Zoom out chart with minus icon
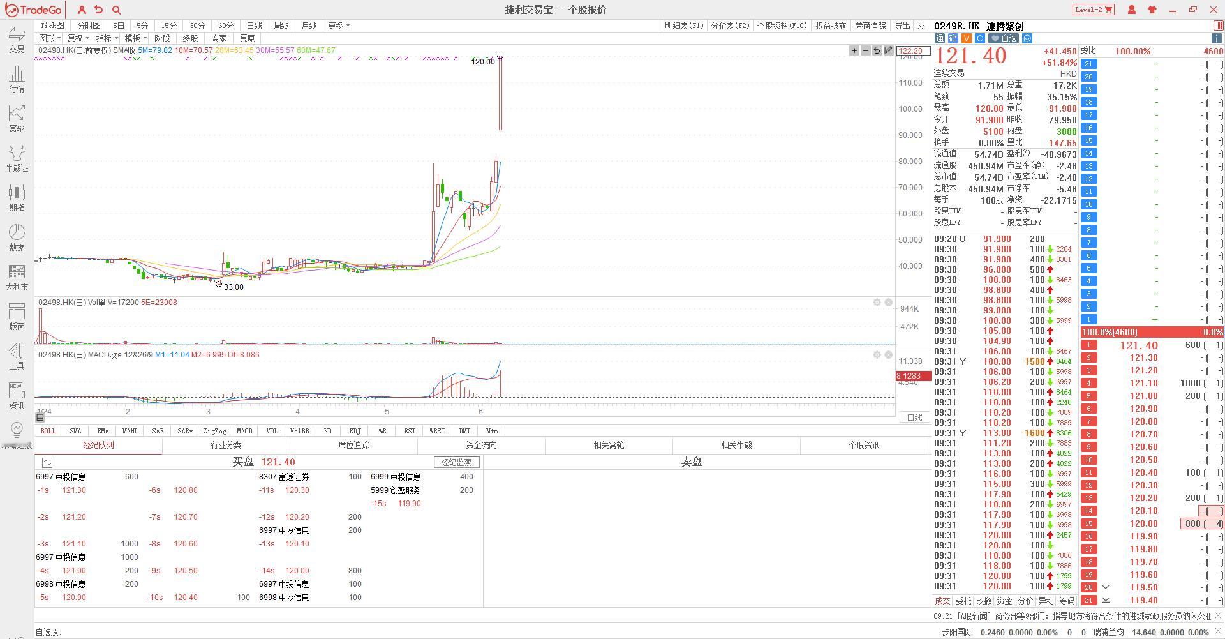 [866, 50]
